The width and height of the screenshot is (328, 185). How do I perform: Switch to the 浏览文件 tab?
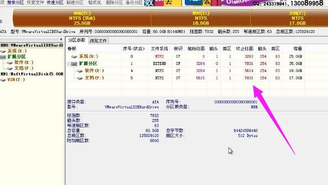point(98,40)
